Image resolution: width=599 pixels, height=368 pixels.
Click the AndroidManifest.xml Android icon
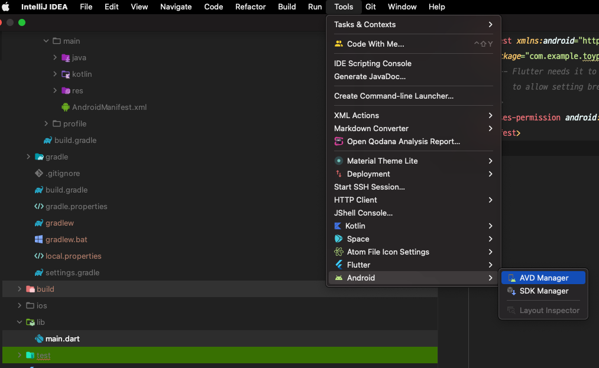click(x=66, y=108)
